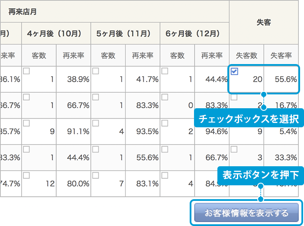Enable 6ヶ月後 客数 checkbox in the 94.6% row

(x=165, y=123)
